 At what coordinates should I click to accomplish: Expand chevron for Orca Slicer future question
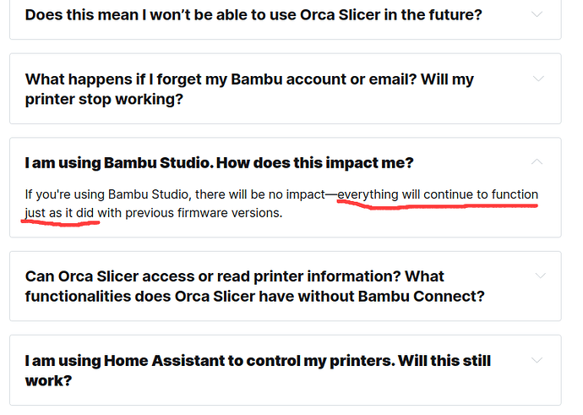(537, 14)
